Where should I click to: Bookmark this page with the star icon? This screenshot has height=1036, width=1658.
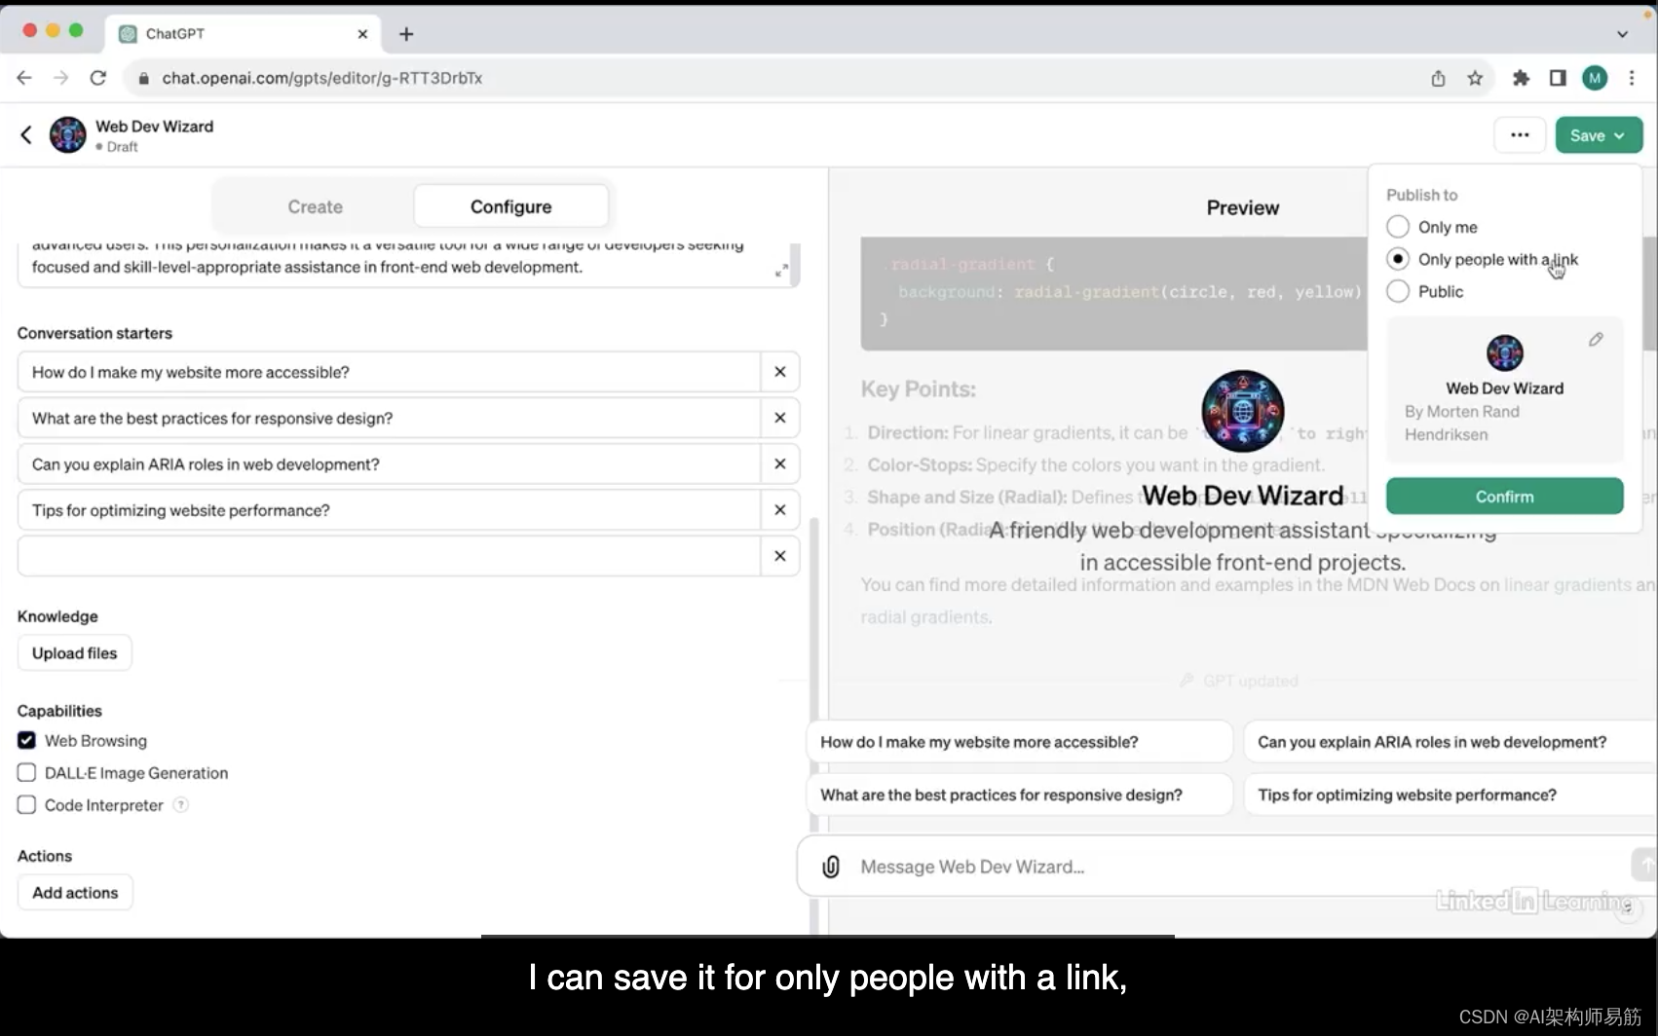pyautogui.click(x=1475, y=78)
